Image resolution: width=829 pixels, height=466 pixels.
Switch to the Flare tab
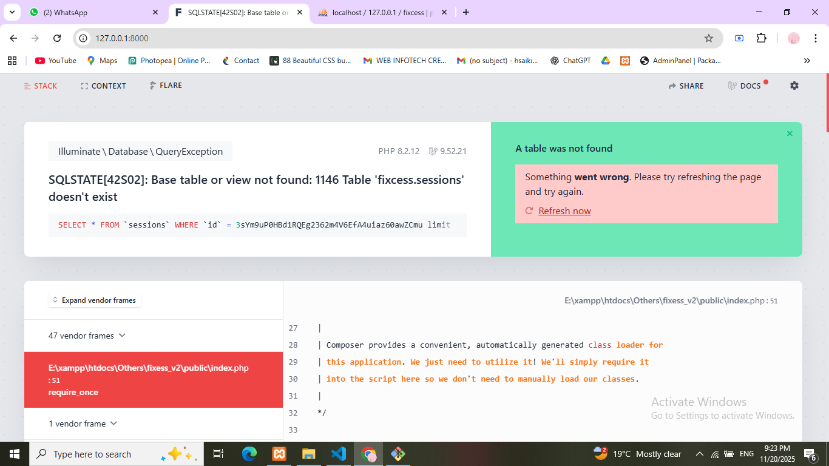click(x=166, y=86)
